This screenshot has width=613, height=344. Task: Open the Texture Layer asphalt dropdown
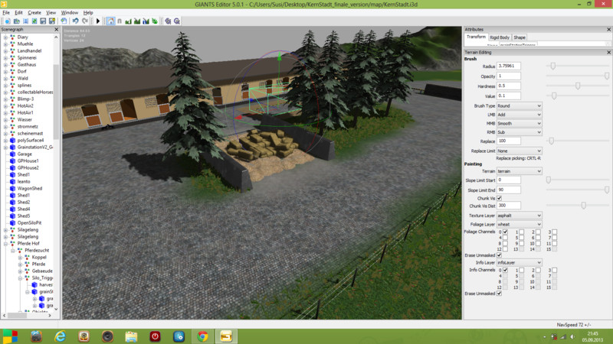(x=519, y=216)
